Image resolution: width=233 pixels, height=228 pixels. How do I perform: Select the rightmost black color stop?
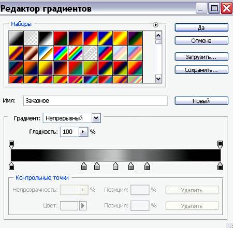[220, 166]
